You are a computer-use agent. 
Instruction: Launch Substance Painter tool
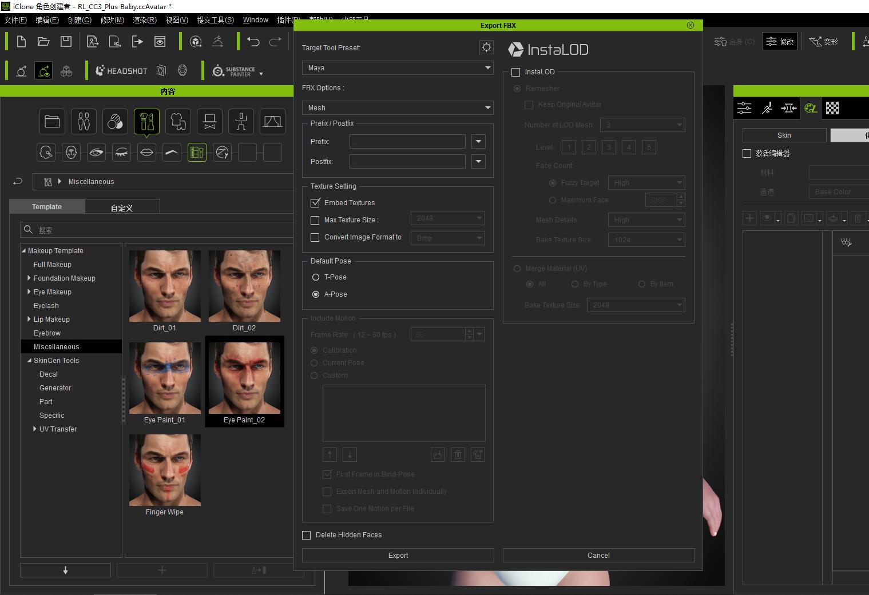(237, 71)
